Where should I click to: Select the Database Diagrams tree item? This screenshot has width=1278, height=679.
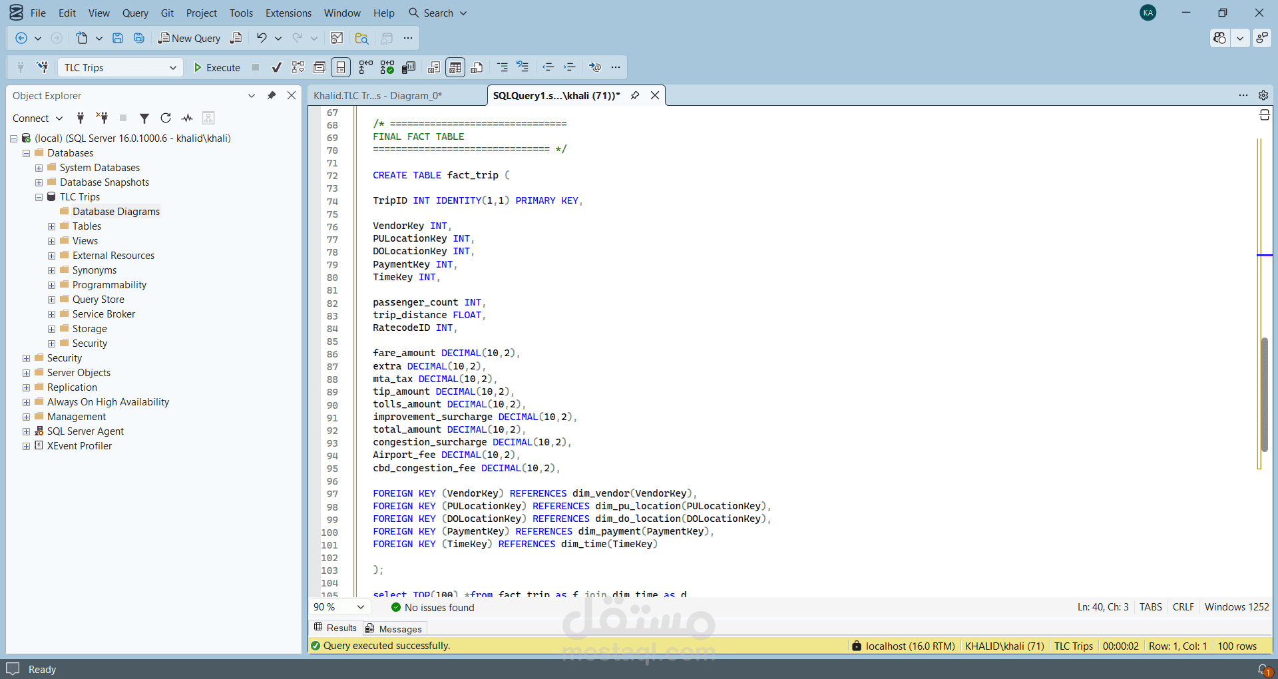coord(116,212)
